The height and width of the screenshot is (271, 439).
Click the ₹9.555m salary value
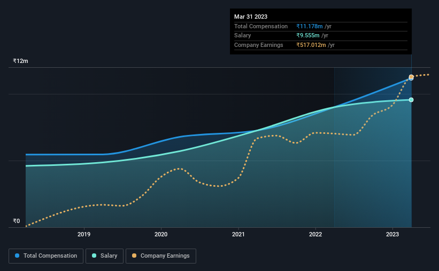click(x=307, y=36)
